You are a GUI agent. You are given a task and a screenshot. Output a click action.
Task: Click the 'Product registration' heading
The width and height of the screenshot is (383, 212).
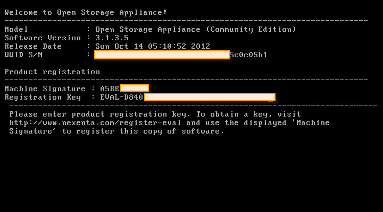(x=52, y=72)
